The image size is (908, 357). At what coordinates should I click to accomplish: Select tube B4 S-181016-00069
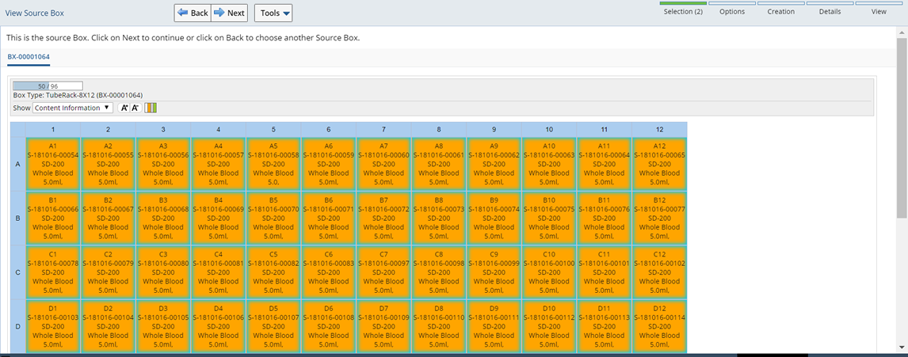(219, 218)
